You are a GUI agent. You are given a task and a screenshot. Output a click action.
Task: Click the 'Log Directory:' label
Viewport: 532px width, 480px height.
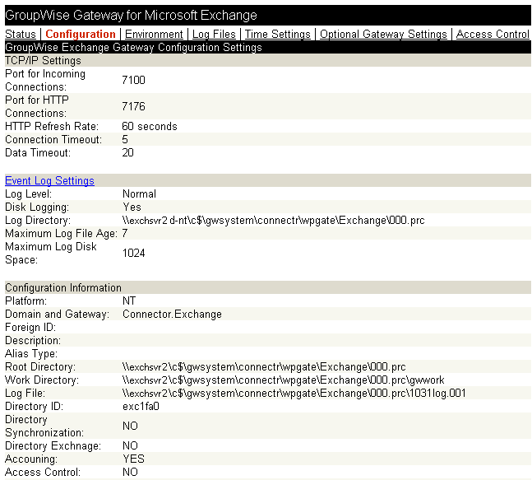38,221
